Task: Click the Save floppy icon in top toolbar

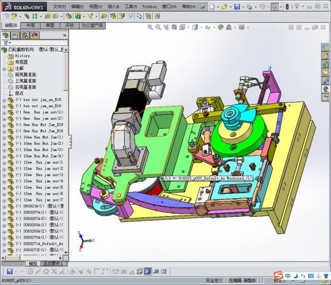Action: point(237,7)
